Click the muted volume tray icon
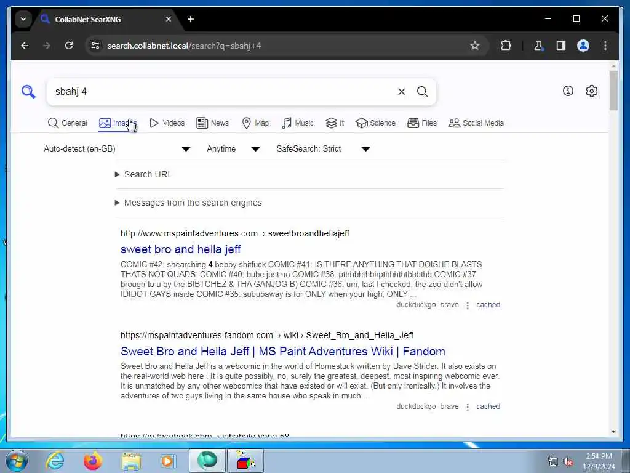This screenshot has width=630, height=473. (568, 462)
